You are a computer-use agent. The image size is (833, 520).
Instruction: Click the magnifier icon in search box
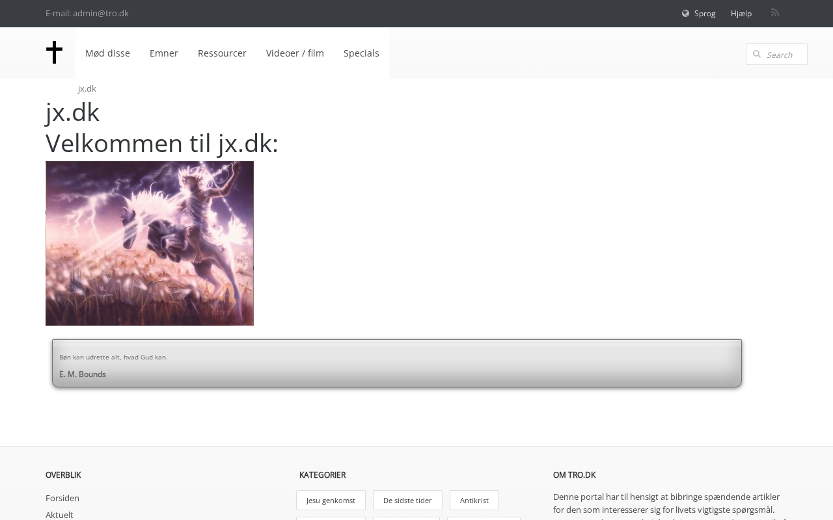point(757,54)
